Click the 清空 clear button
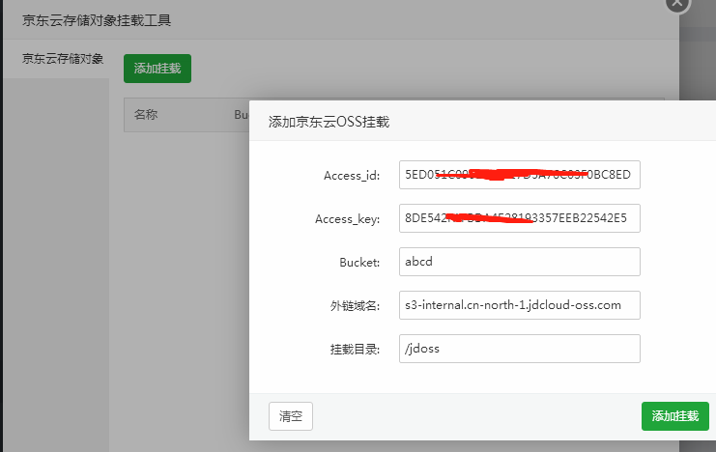Screen dimensions: 716x452 (x=291, y=416)
